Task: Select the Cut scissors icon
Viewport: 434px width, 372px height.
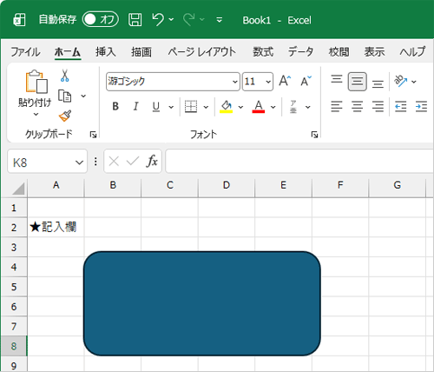Action: tap(65, 76)
